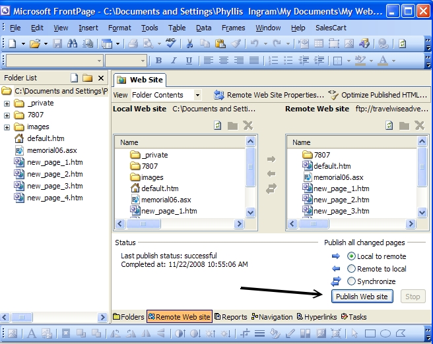Click the synchronize arrows between lists
433x344 pixels.
coord(271,189)
